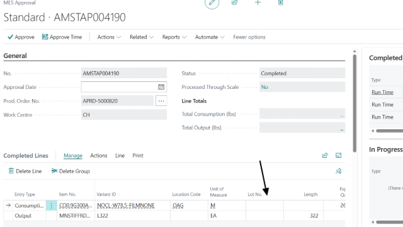Click the row selector arrow on Consumption line

click(x=8, y=206)
